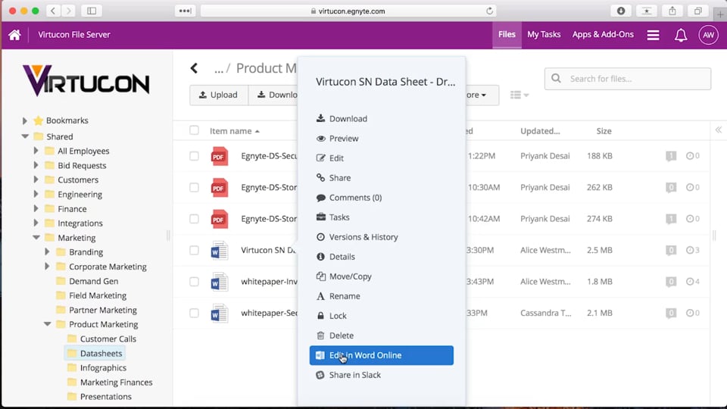Open the hamburger menu in header
The height and width of the screenshot is (409, 727).
pos(653,35)
